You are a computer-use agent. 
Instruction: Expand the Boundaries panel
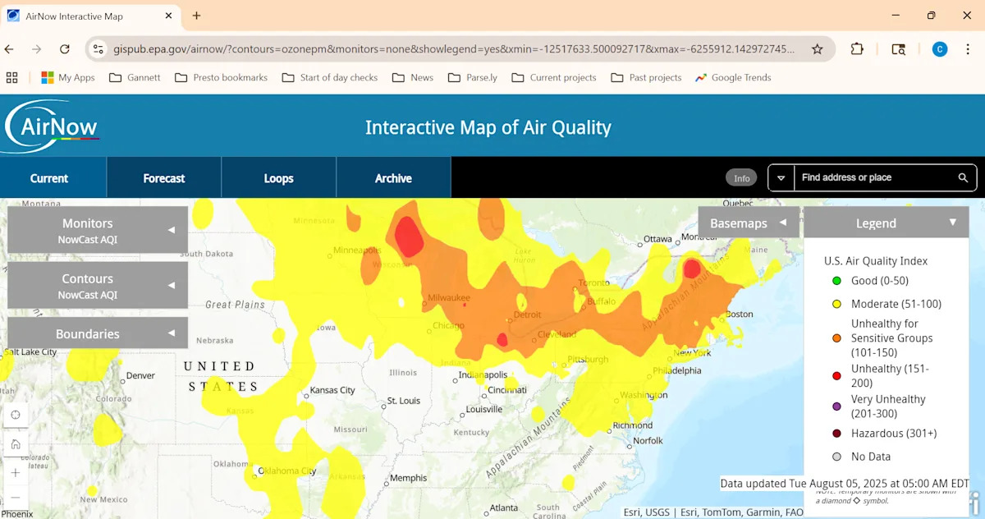98,333
